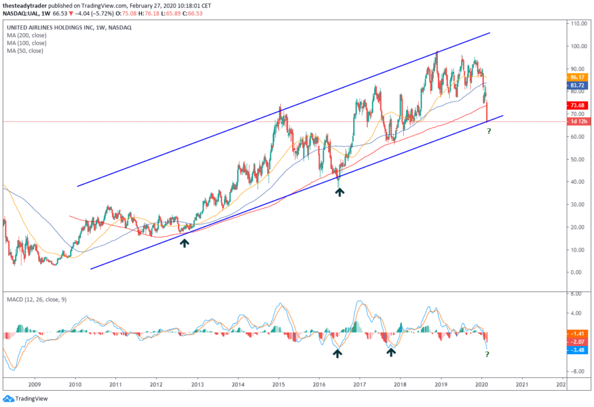Image resolution: width=594 pixels, height=407 pixels.
Task: Click the 2012 label on time axis
Action: [x=156, y=384]
